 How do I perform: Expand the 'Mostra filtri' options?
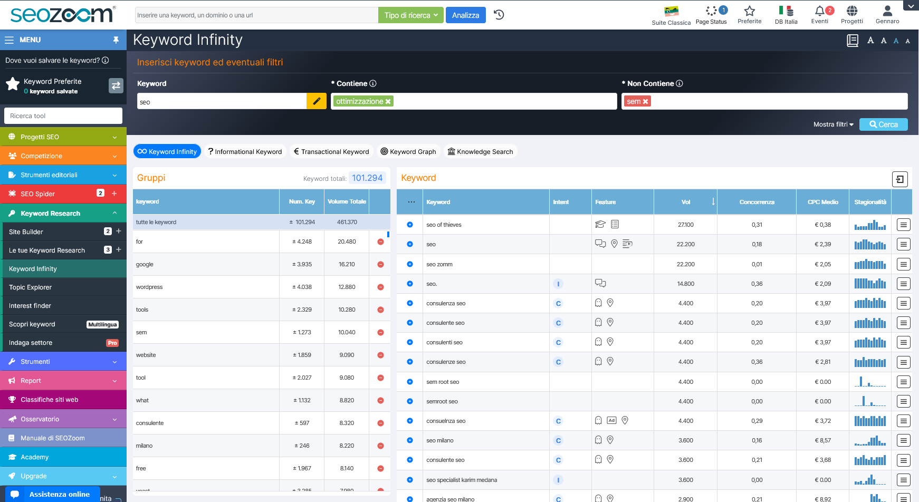[x=833, y=124]
